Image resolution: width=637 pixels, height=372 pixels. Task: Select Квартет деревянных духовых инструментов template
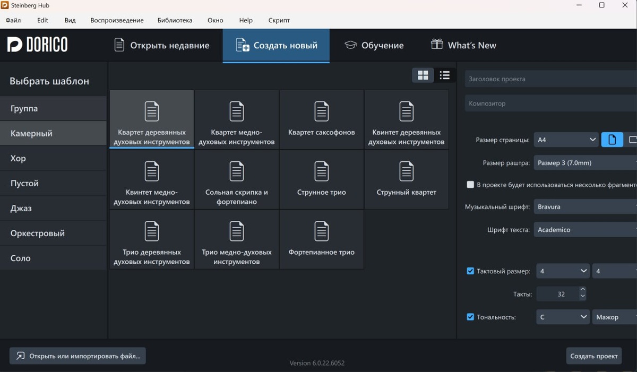[x=152, y=119]
